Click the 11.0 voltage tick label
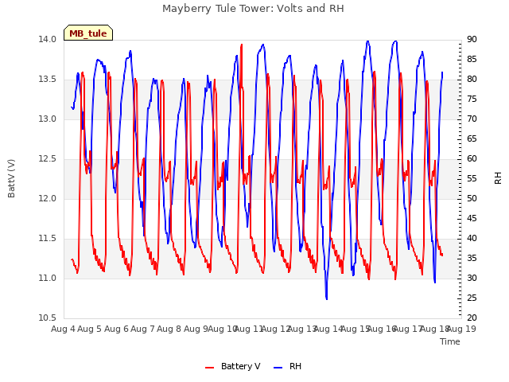 click(47, 279)
